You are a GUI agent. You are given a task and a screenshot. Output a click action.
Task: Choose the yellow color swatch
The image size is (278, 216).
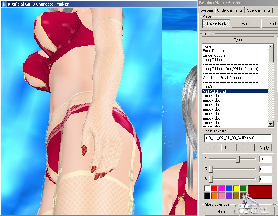click(236, 189)
